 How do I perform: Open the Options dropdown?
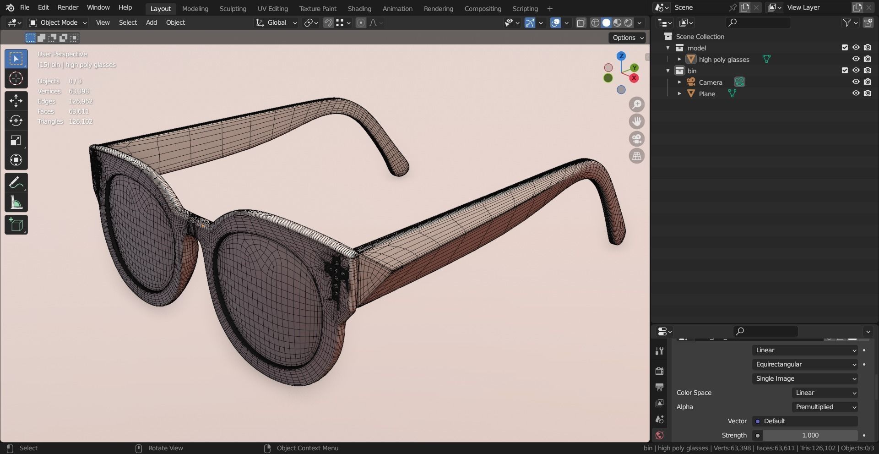click(x=627, y=38)
